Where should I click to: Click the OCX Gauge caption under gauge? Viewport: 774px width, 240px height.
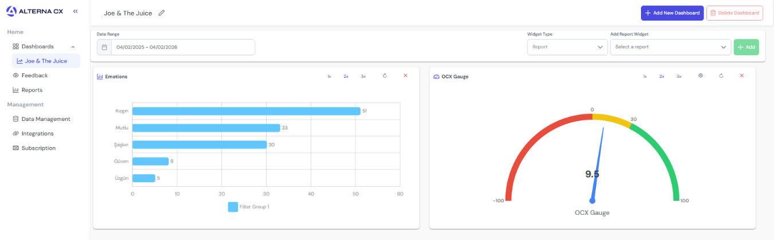click(x=592, y=213)
